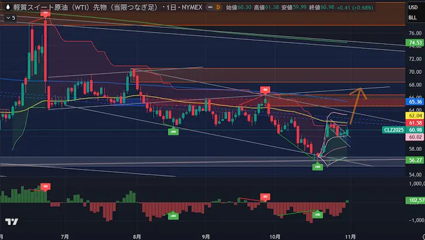Click the green RD marker at October low

click(317, 167)
